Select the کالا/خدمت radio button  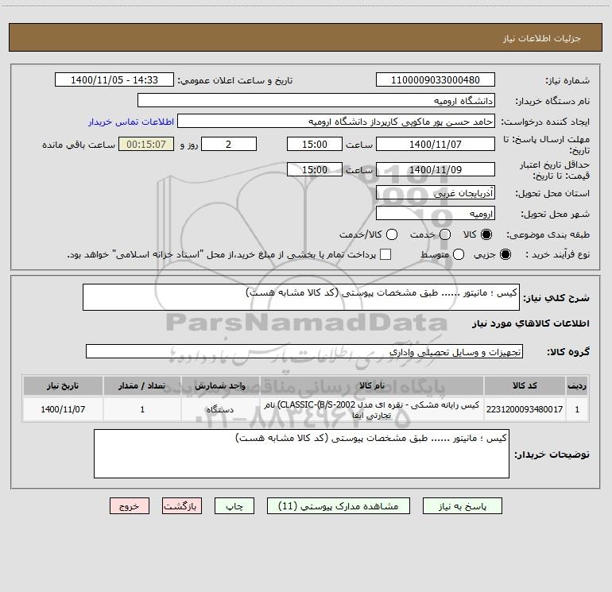tap(392, 234)
